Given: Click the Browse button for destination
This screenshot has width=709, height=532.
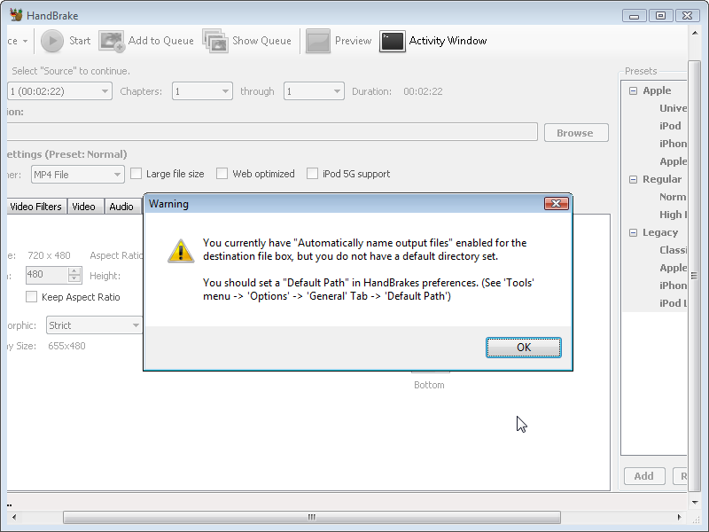Looking at the screenshot, I should tap(576, 131).
